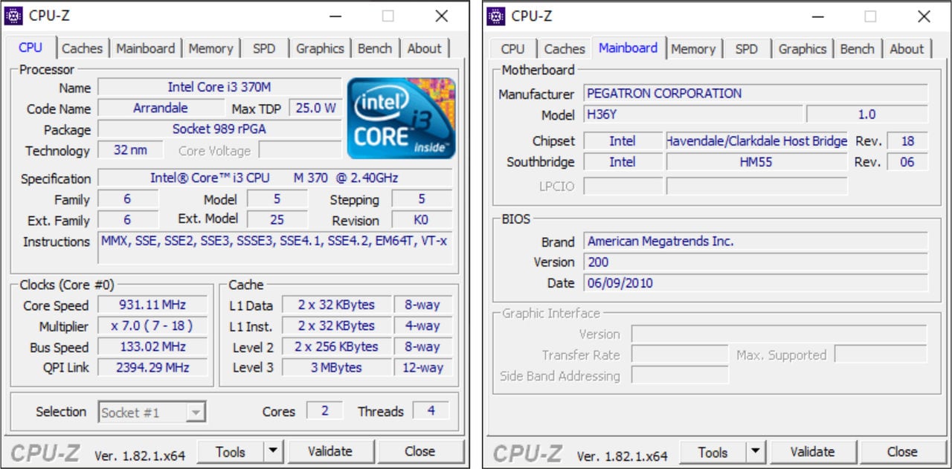952x469 pixels.
Task: Open Memory tab in left CPU-Z window
Action: (210, 48)
